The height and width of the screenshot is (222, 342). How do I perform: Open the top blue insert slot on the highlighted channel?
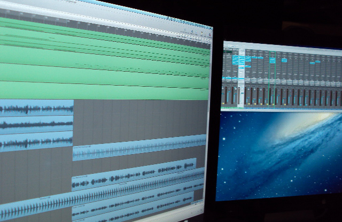click(242, 57)
